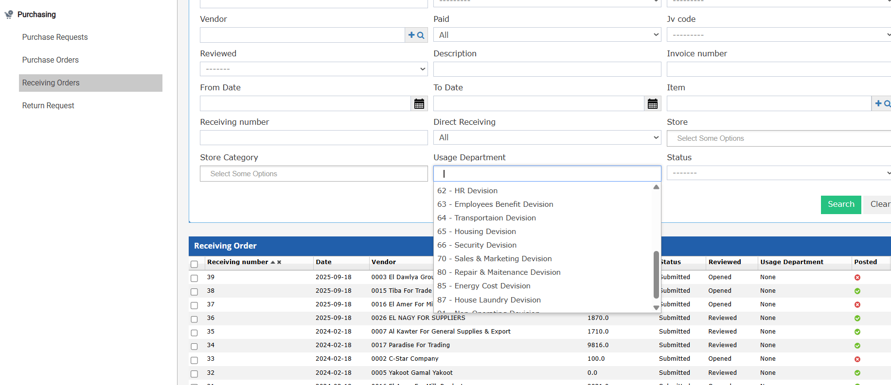The image size is (891, 385).
Task: Sort by the Posted column header
Action: [866, 262]
